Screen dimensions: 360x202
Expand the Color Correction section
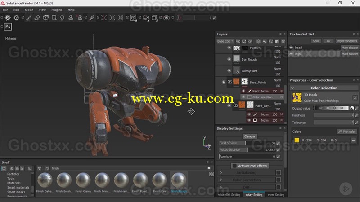click(x=220, y=180)
